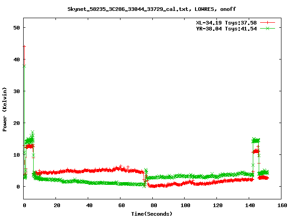Click the x-axis tick label 120
The height and width of the screenshot is (218, 291).
coord(218,205)
